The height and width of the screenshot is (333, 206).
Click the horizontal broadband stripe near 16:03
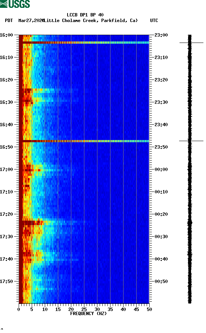point(84,43)
